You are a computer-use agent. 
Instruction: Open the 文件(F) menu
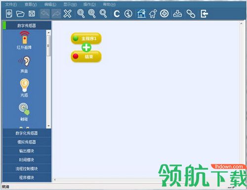point(11,4)
